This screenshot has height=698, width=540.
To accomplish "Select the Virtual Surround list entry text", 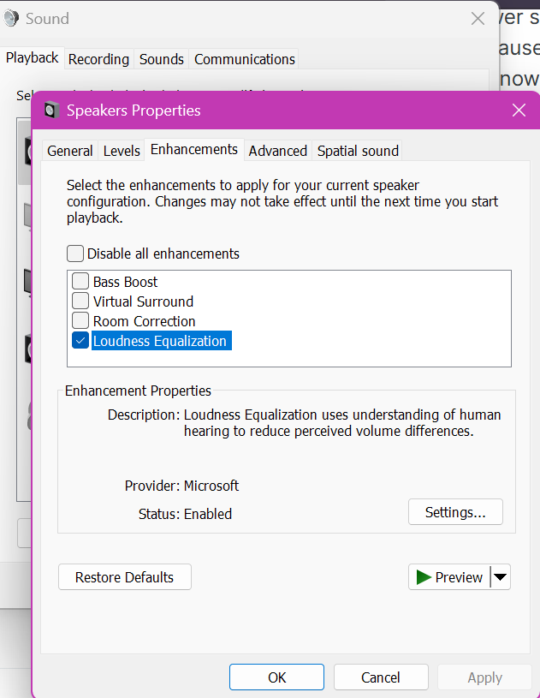I will point(143,301).
